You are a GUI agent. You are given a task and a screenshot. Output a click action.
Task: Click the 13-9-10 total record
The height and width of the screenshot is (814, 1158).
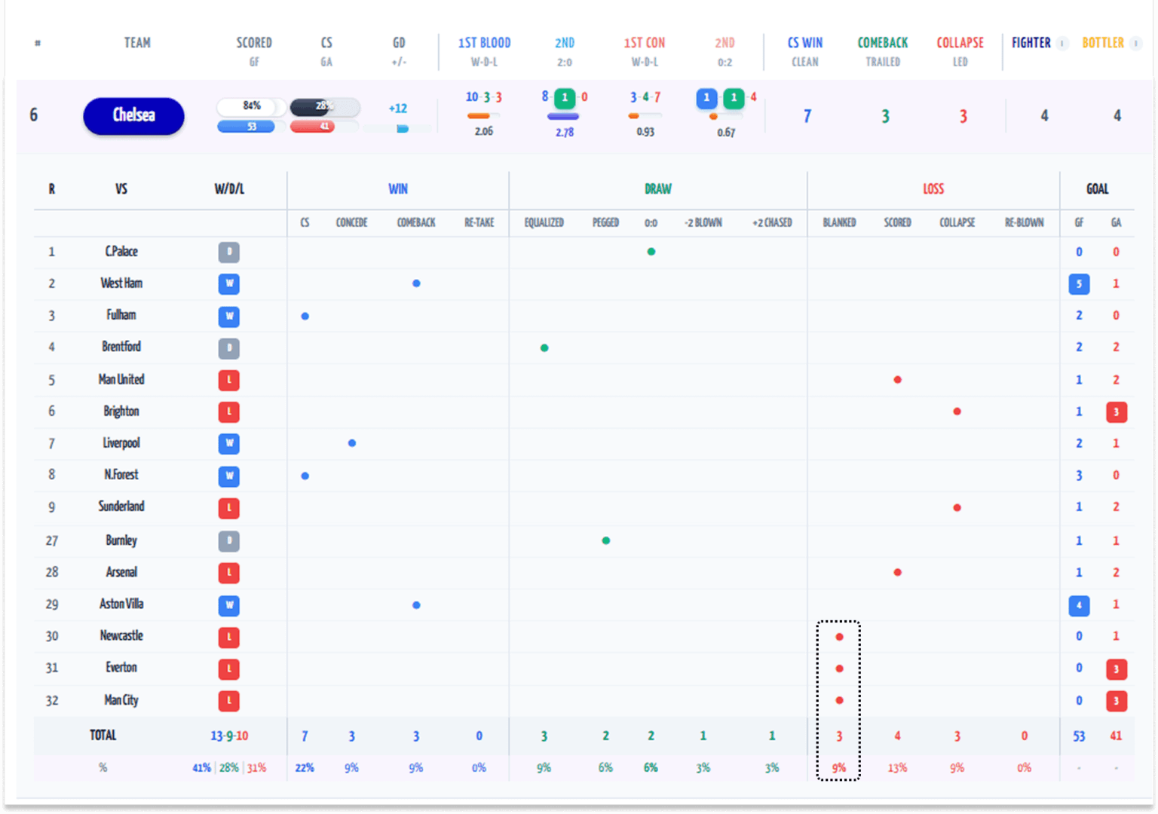click(x=229, y=736)
